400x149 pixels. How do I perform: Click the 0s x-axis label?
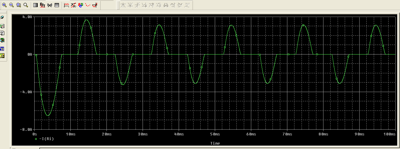click(x=35, y=134)
